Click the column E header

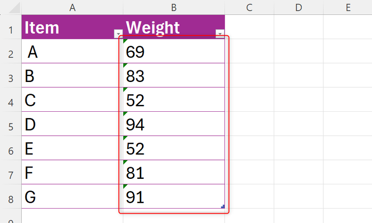click(348, 7)
